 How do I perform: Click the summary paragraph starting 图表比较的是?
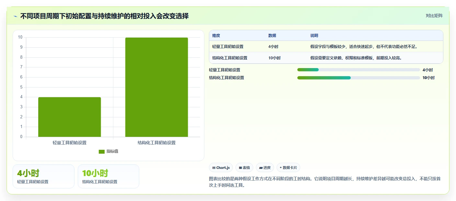pos(325,182)
